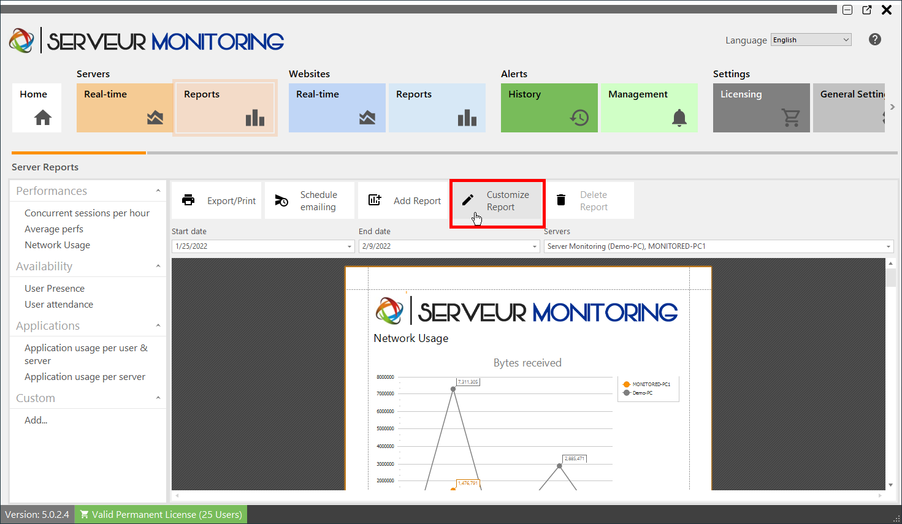This screenshot has height=524, width=902.
Task: Click the Valid Permanent License status
Action: [161, 514]
